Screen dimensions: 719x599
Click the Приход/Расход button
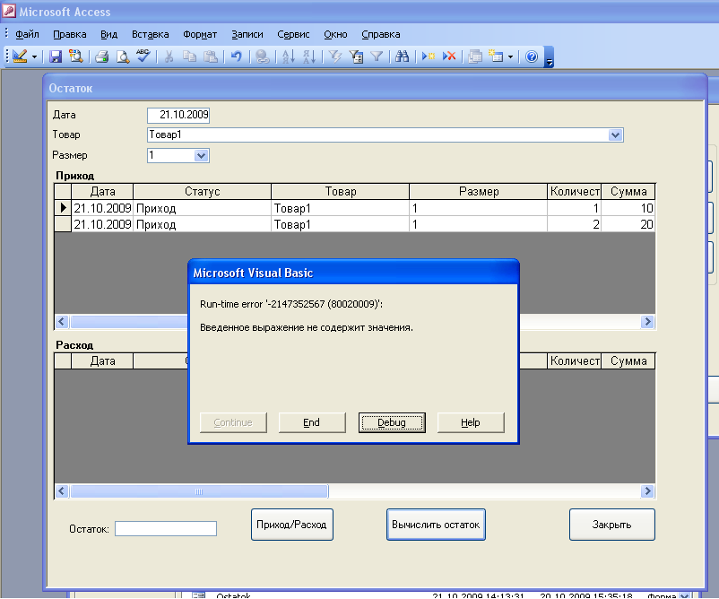tap(292, 525)
